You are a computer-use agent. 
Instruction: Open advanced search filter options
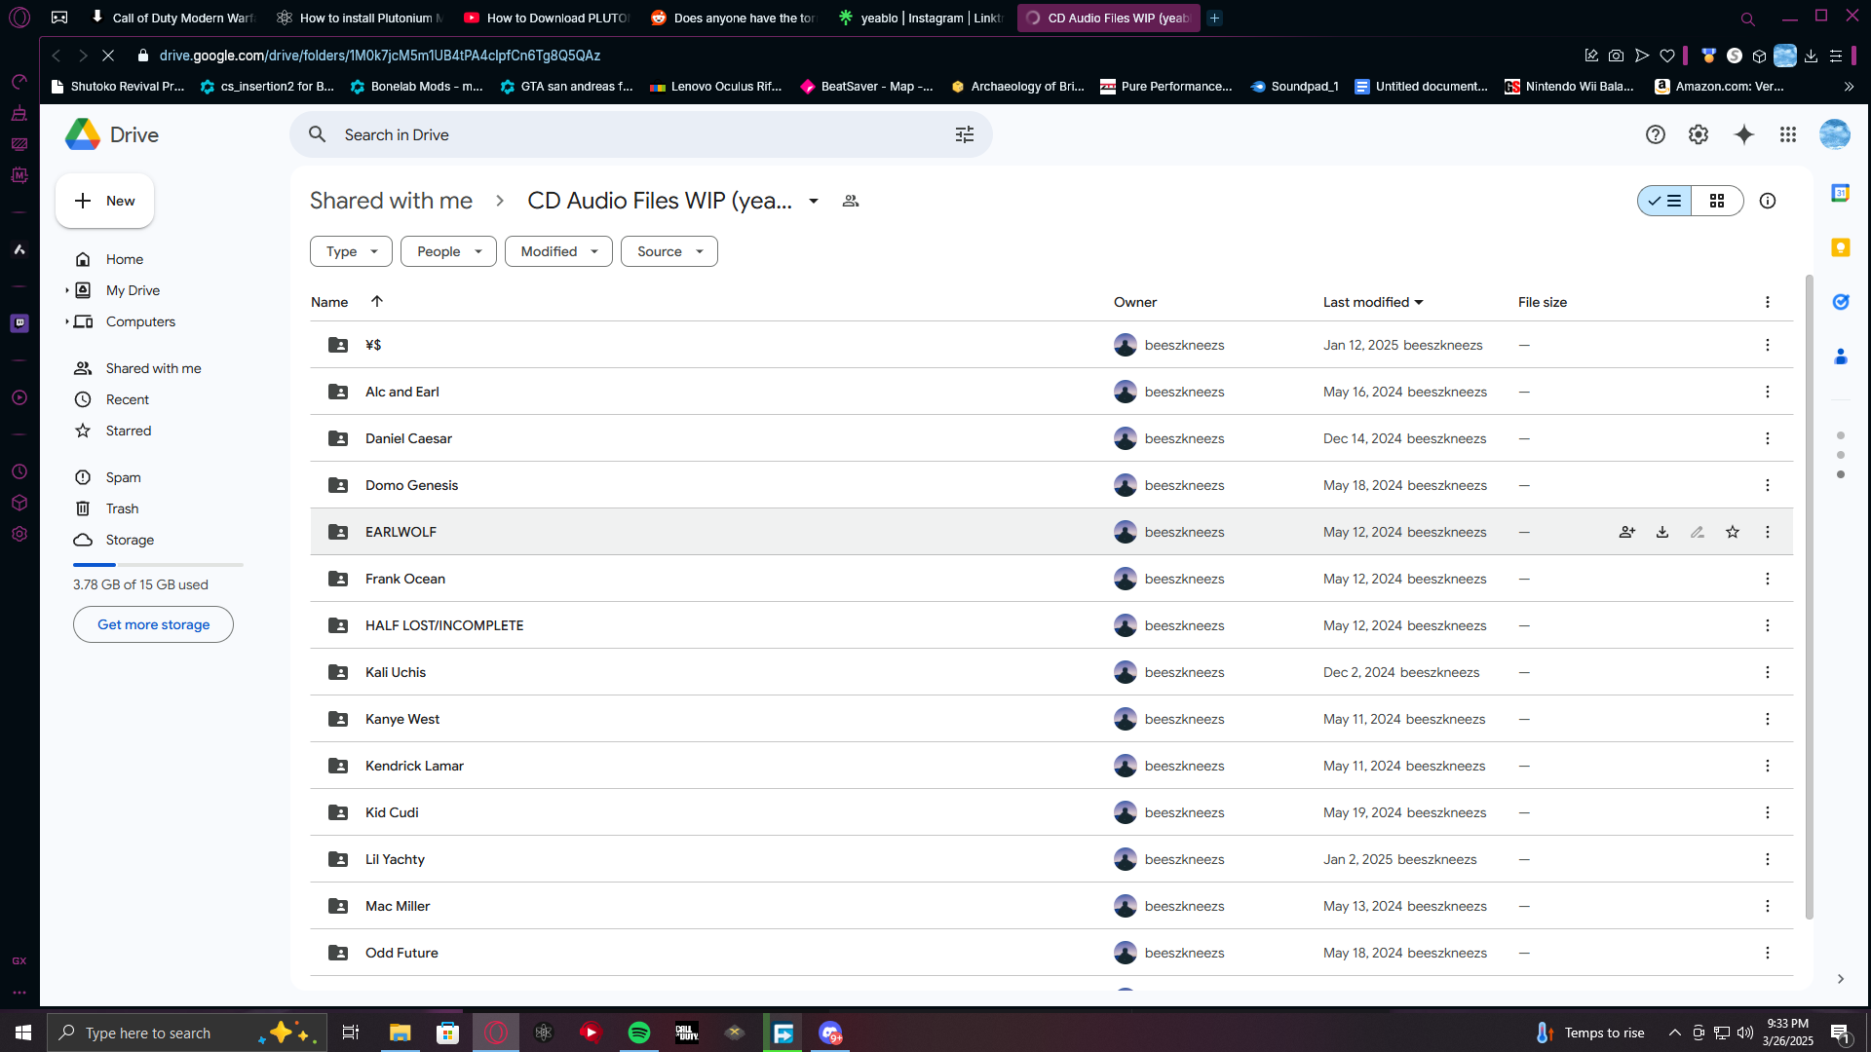pos(965,134)
